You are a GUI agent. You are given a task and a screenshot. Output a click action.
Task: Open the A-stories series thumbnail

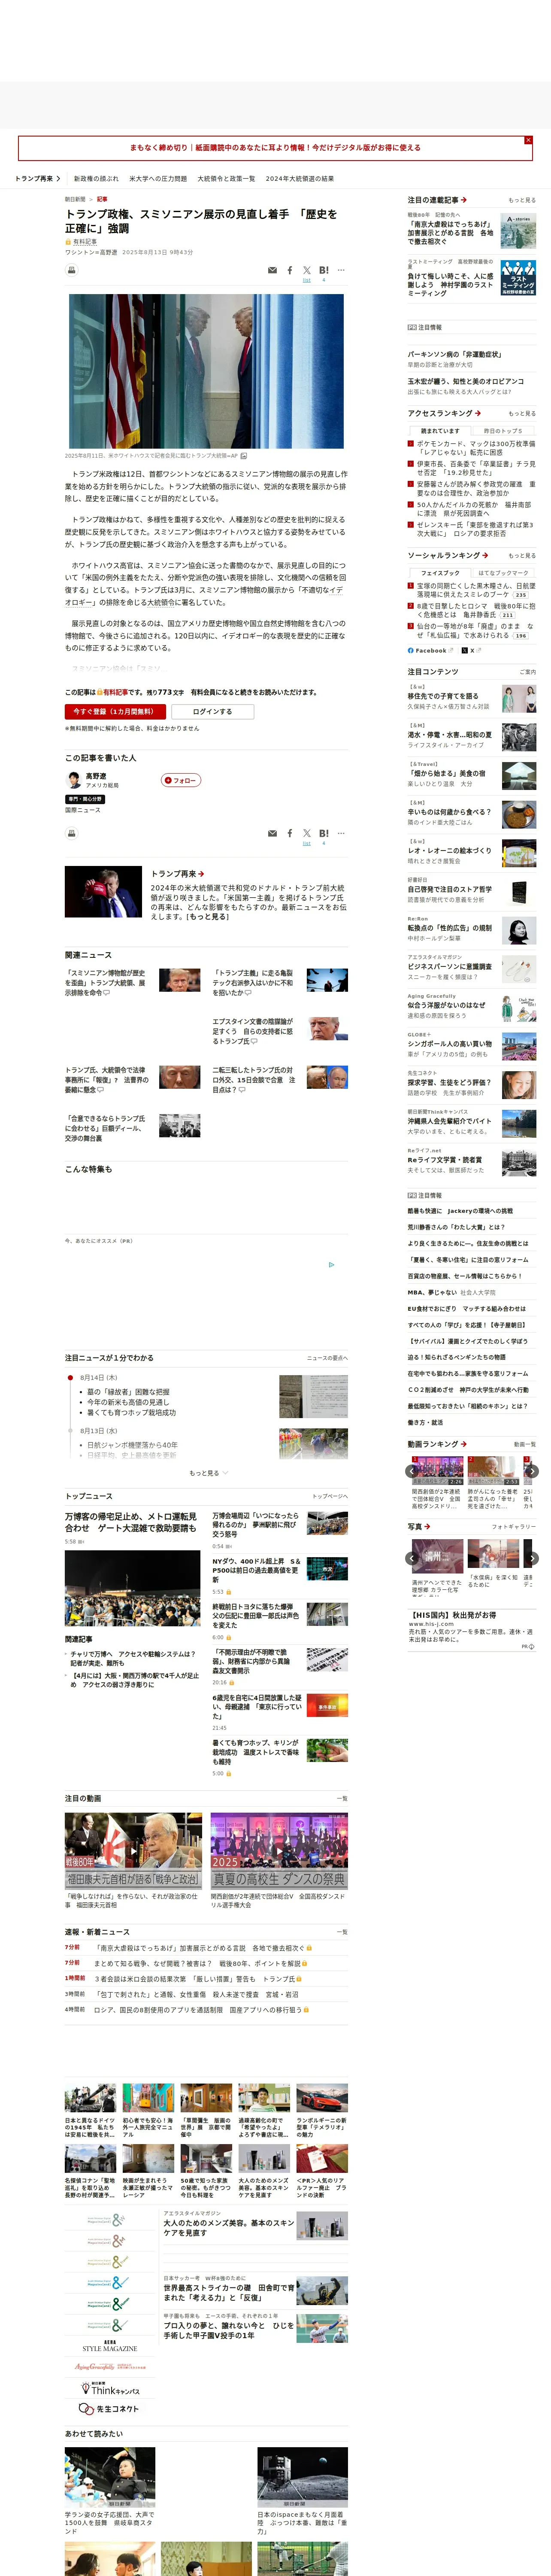tap(518, 232)
